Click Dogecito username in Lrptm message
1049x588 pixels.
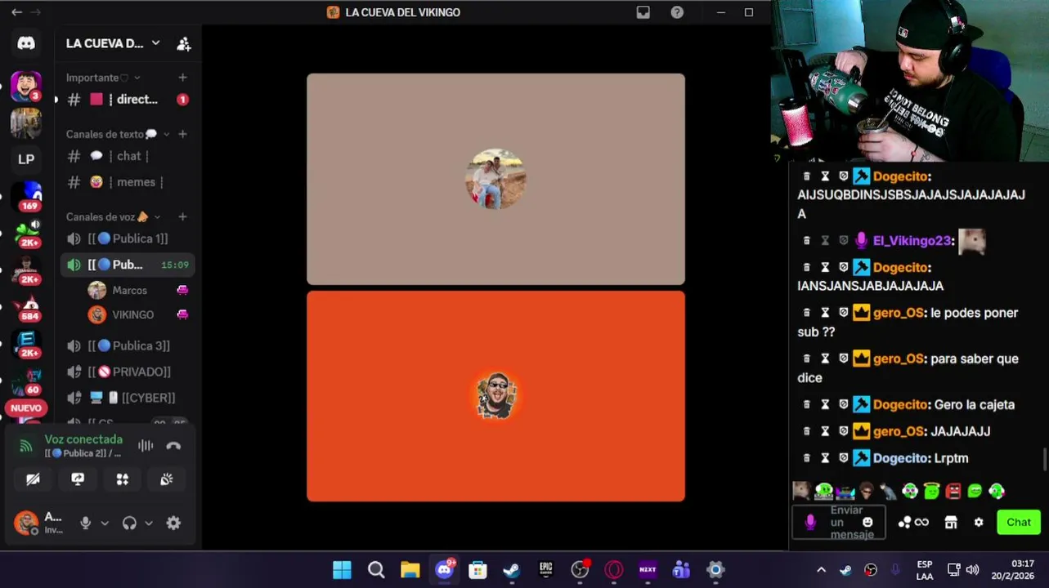[901, 458]
